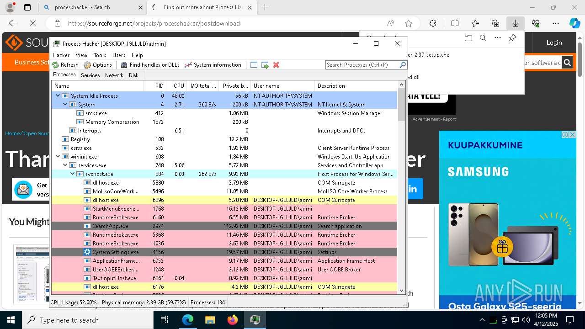
Task: Select the Processes tab
Action: (x=64, y=75)
